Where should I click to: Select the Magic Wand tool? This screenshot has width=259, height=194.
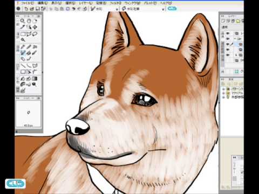(23, 40)
